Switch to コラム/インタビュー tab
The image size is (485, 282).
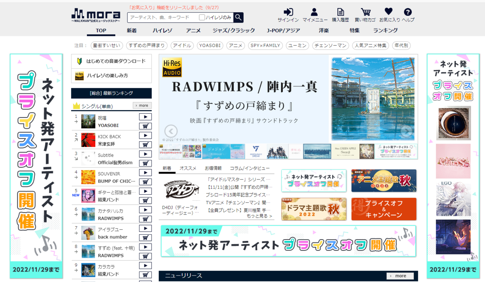[x=250, y=168]
